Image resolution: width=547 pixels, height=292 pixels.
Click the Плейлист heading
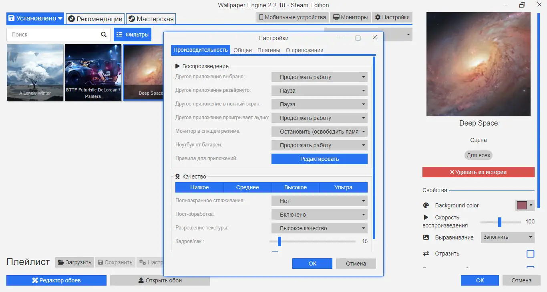[x=28, y=262]
